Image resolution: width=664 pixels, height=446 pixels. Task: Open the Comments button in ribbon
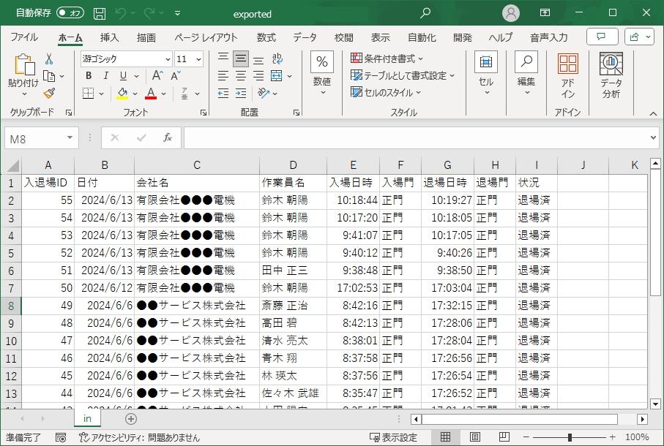click(602, 37)
